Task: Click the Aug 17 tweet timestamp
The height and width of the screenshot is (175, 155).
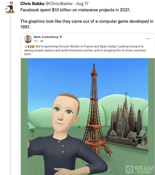Action: pyautogui.click(x=82, y=4)
